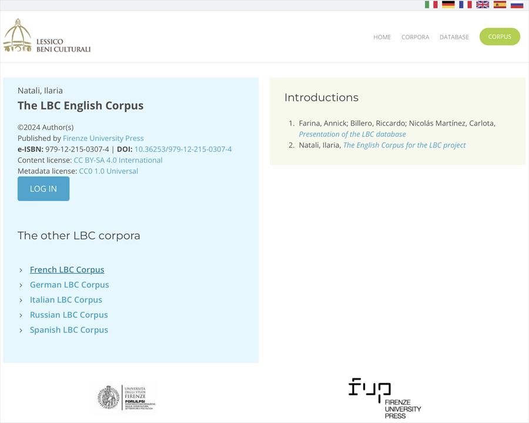Click the chevron beside Russian LBC Corpus
Viewport: 529px width, 423px height.
[21, 315]
